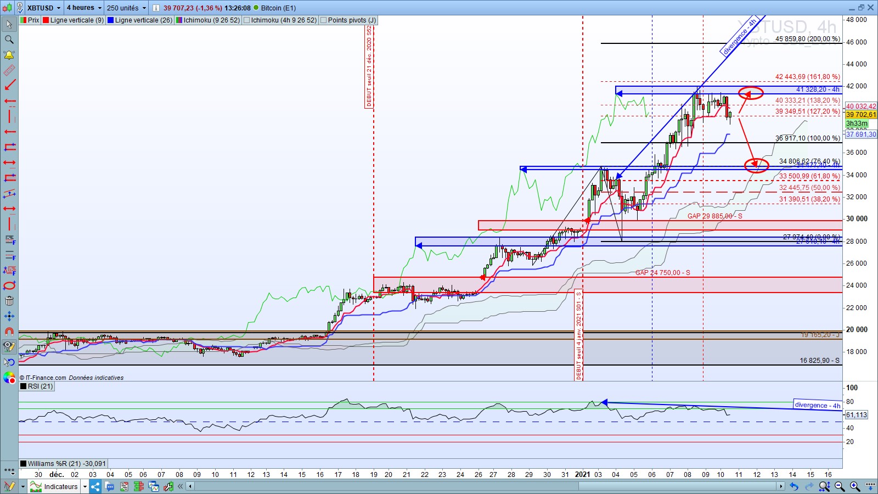Expand the dropdown arrow beside the pencil icon
The image size is (878, 494).
[x=22, y=486]
